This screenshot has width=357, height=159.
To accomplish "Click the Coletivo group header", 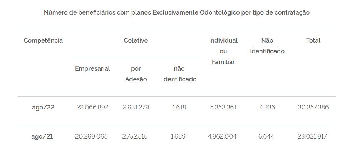I will pyautogui.click(x=136, y=40).
